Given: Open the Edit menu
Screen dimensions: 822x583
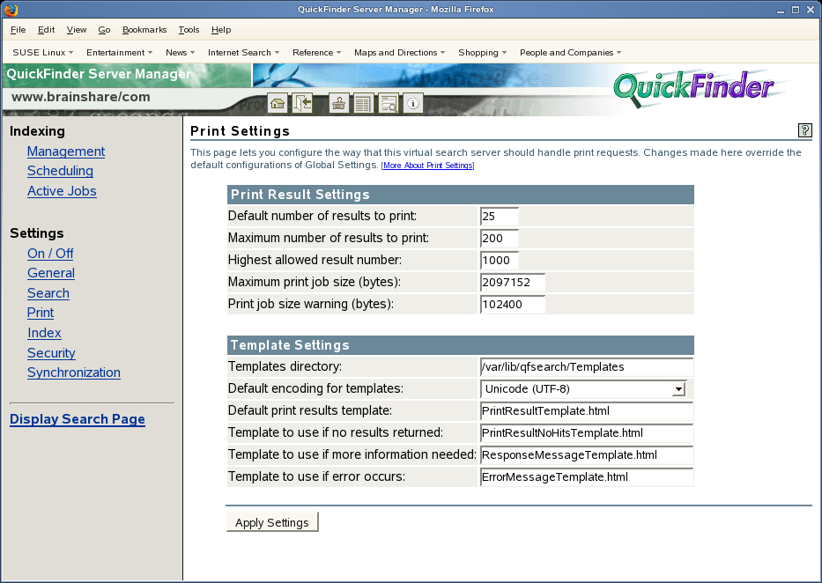Looking at the screenshot, I should [x=46, y=30].
